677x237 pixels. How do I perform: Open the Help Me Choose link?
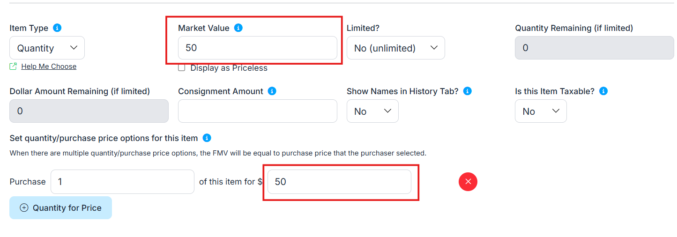pyautogui.click(x=49, y=67)
